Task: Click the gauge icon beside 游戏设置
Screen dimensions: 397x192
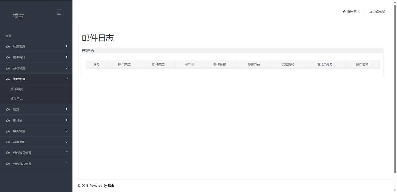Action: [x=8, y=68]
